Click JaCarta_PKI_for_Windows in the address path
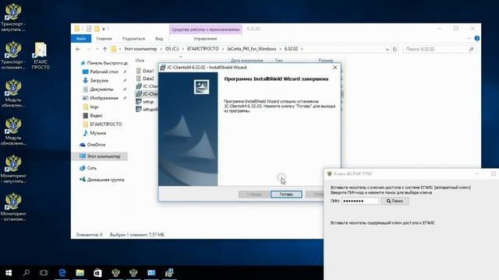Image resolution: width=499 pixels, height=280 pixels. (251, 49)
